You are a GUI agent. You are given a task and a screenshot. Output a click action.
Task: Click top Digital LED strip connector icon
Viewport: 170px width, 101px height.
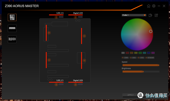[x=80, y=17]
